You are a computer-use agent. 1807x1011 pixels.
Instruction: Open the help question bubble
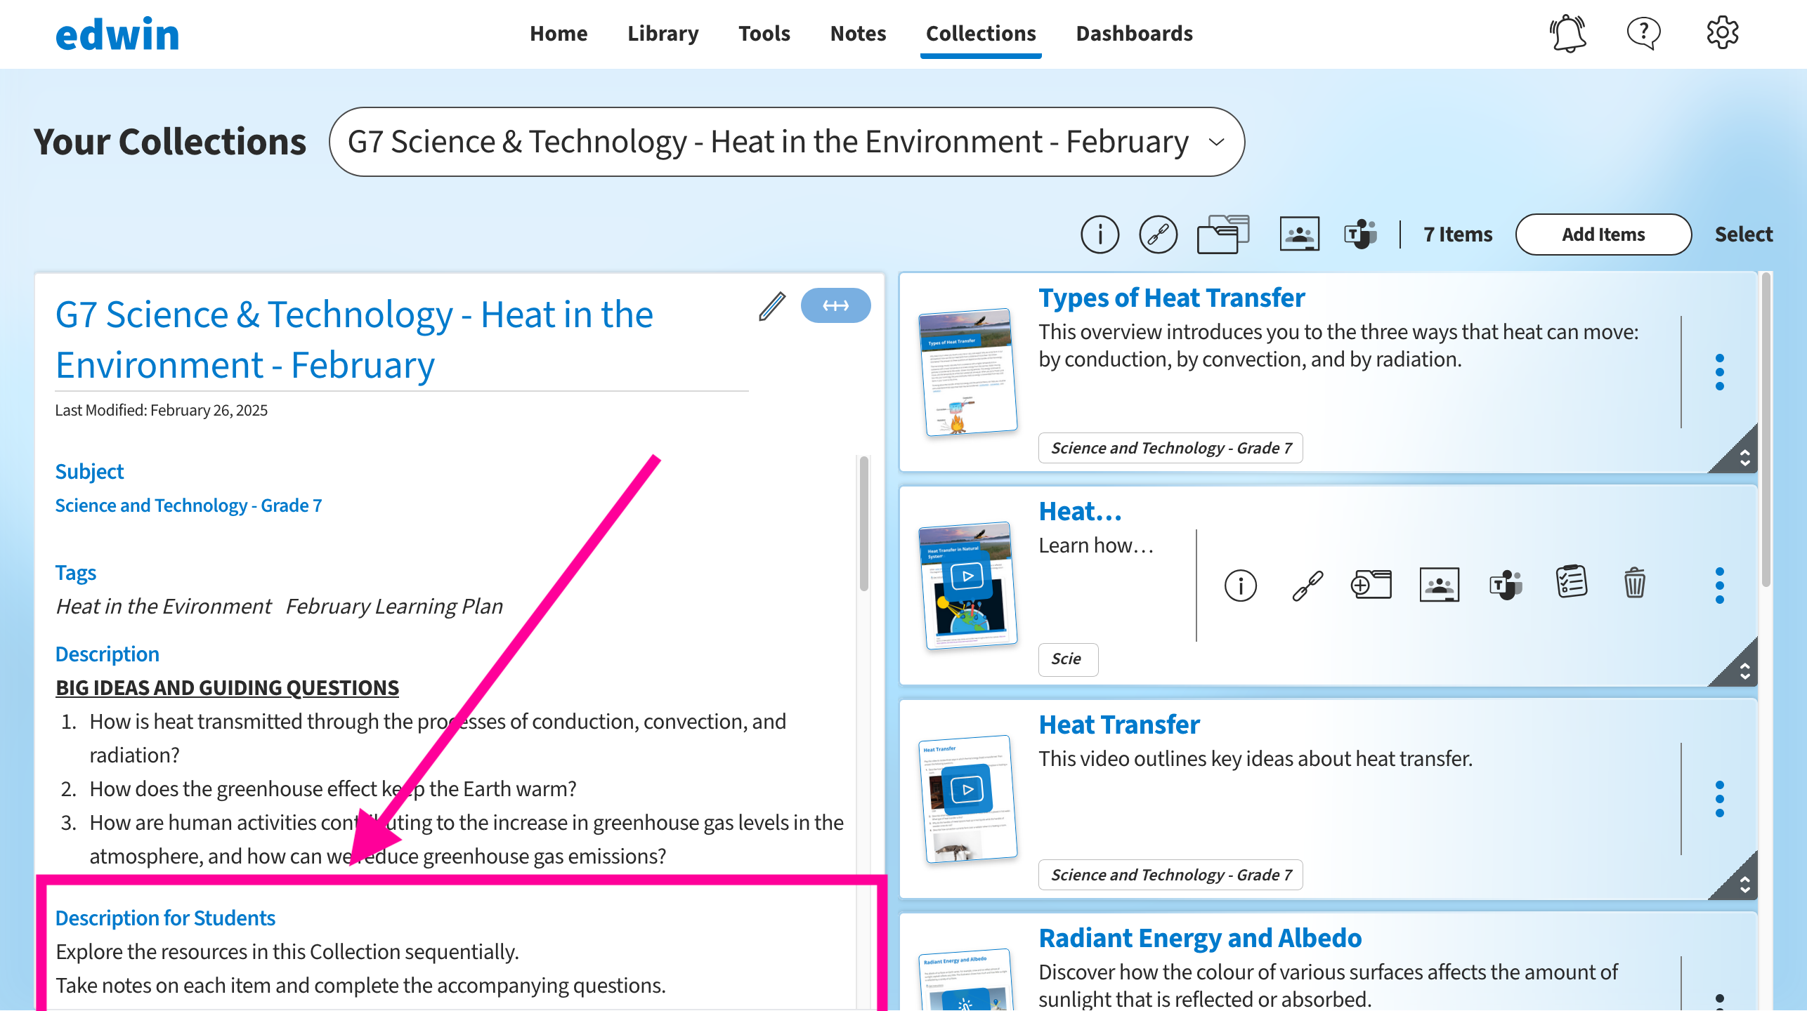1644,33
